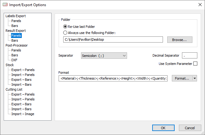This screenshot has height=135, width=205.
Task: Click the Format... button
Action: pyautogui.click(x=182, y=78)
